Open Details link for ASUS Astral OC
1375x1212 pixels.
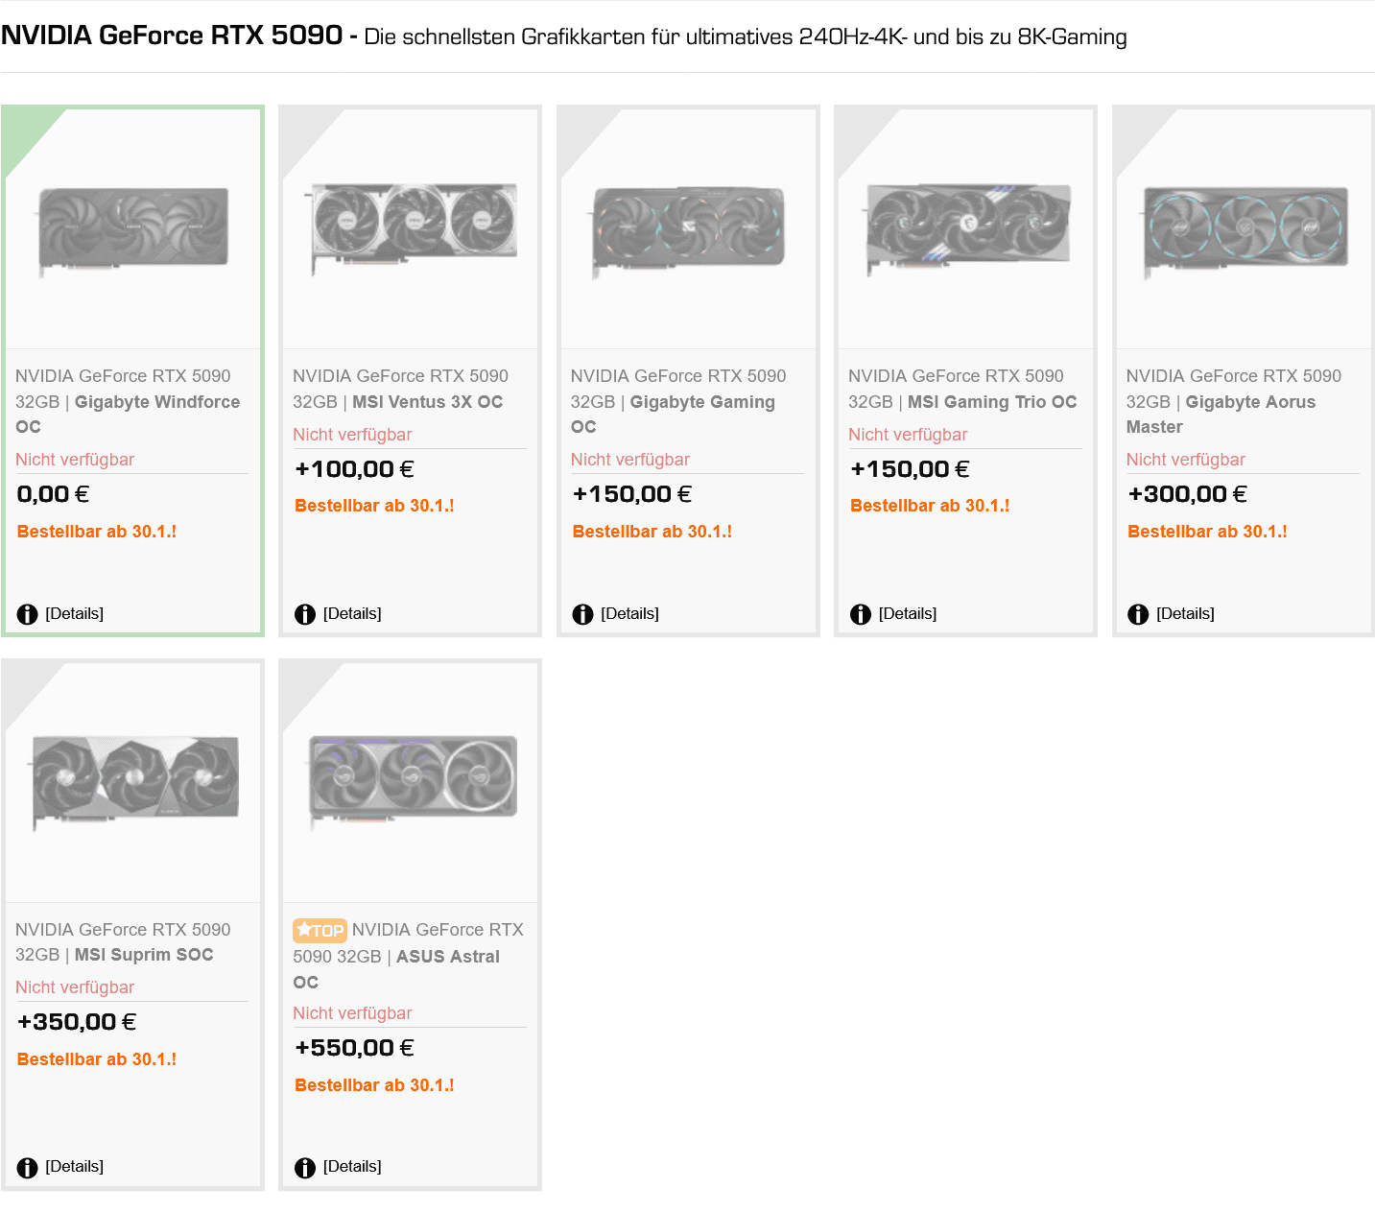pyautogui.click(x=352, y=1166)
